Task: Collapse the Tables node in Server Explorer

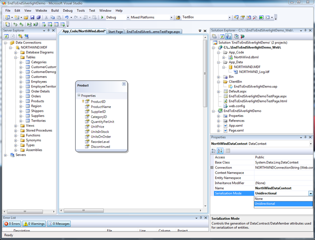Action: 16,57
